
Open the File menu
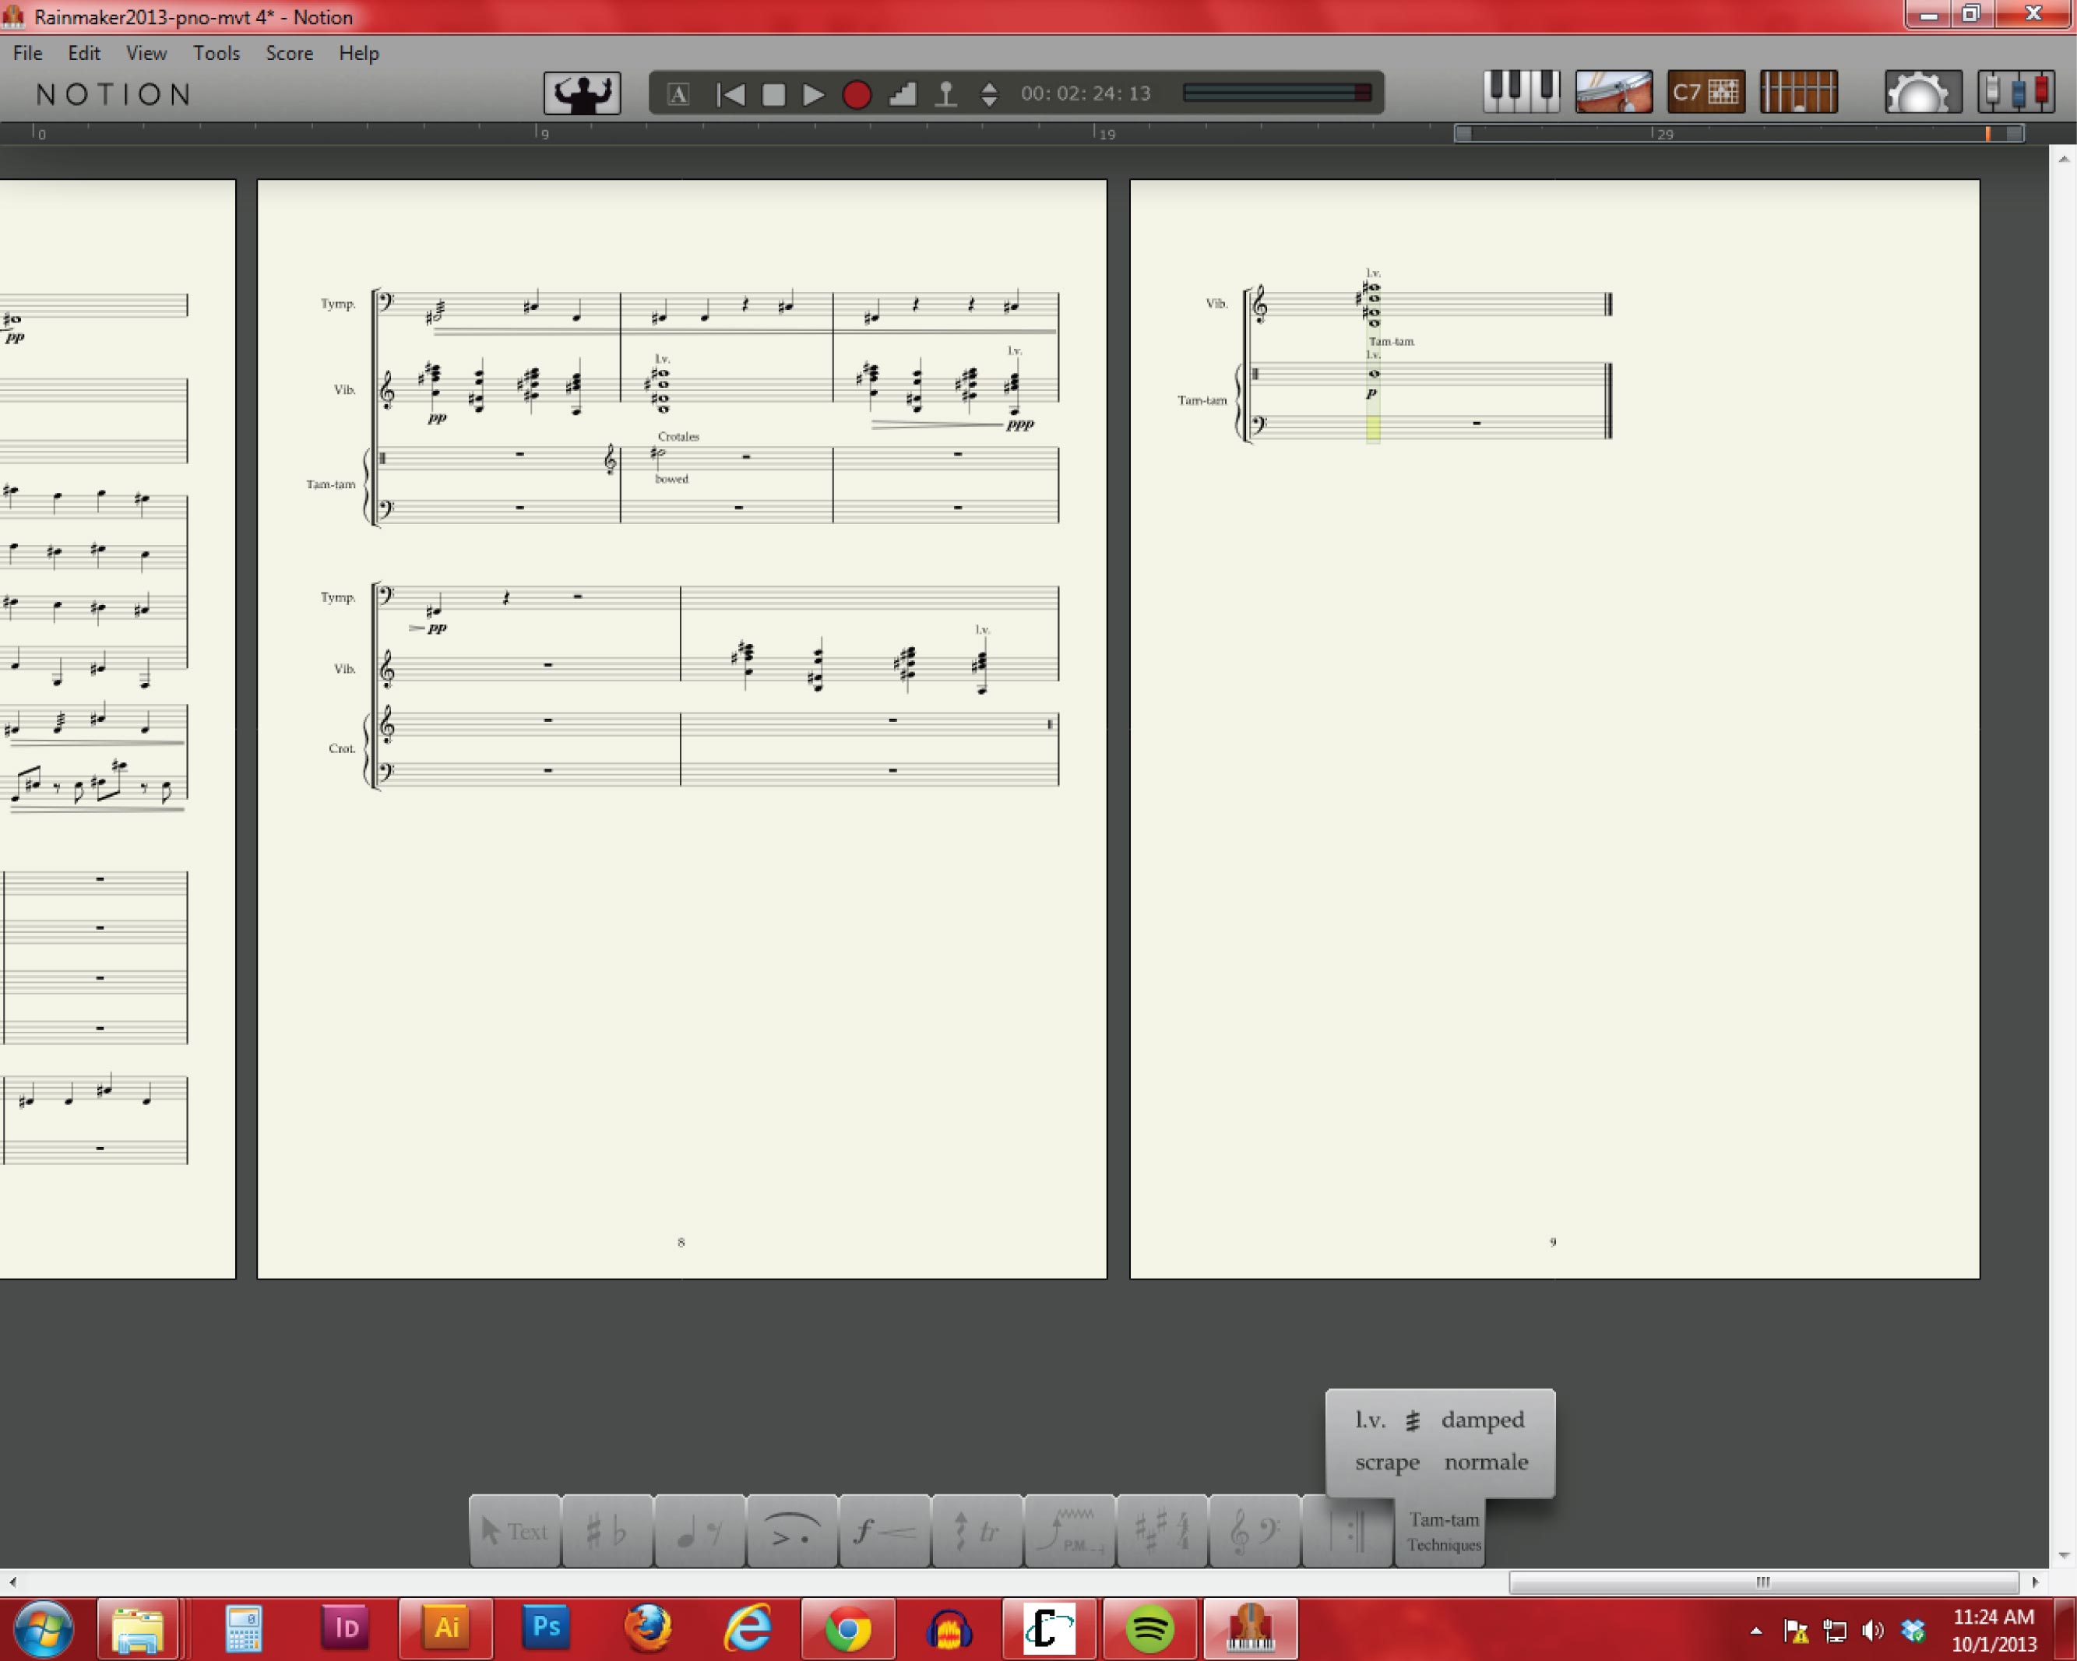27,53
